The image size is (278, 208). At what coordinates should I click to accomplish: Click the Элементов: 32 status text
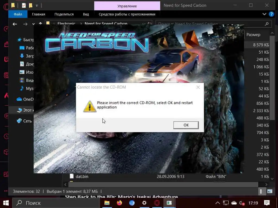(x=26, y=191)
